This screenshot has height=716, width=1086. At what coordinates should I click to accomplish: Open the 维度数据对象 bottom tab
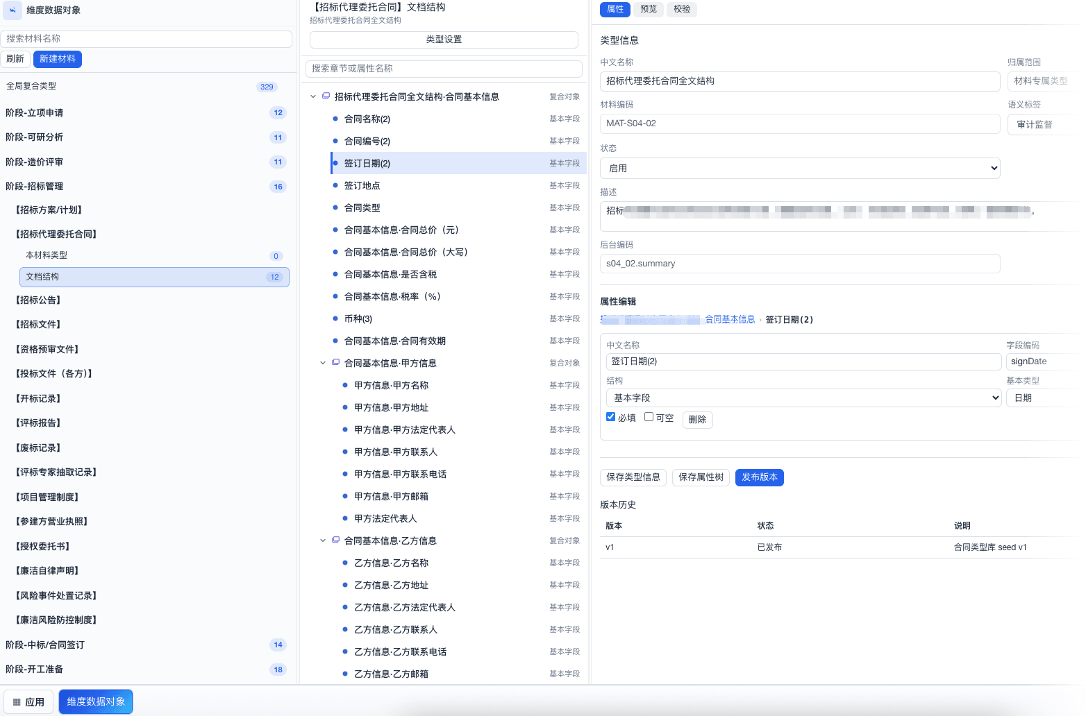pyautogui.click(x=96, y=701)
